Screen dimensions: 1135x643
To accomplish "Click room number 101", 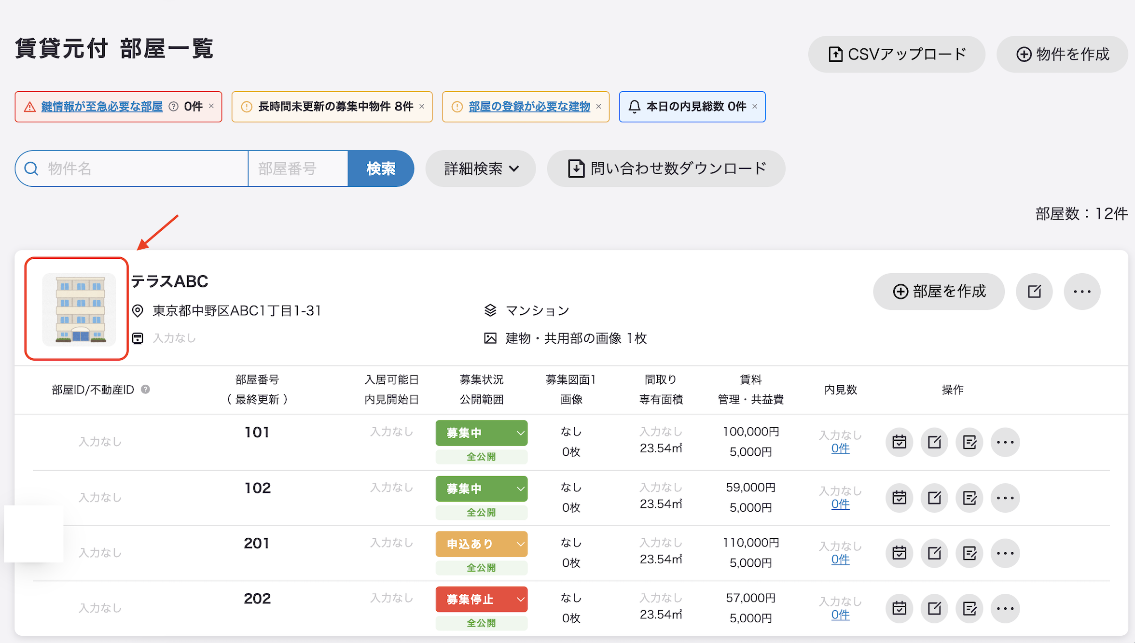I will [x=257, y=432].
